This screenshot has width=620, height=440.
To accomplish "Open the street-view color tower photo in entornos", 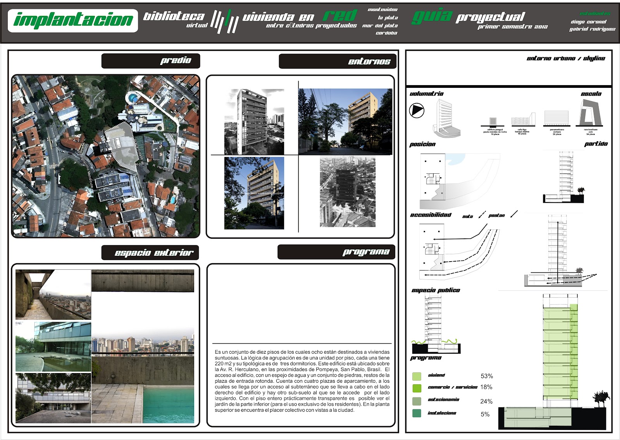I will click(345, 122).
